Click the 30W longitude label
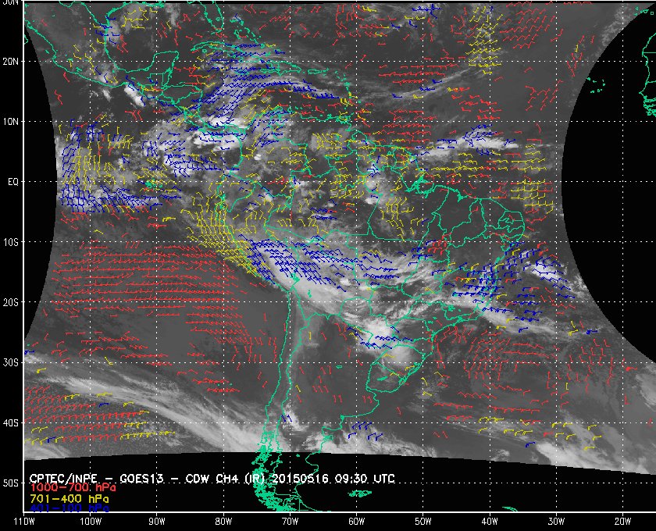This screenshot has width=656, height=531. pos(556,522)
